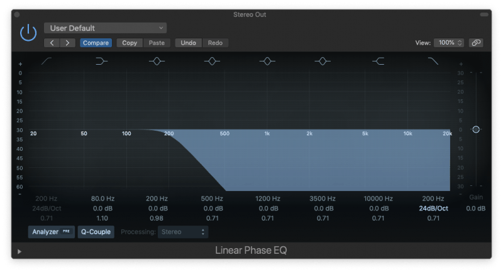Select the 80.0 Hz frequency field
Viewport: 503px width, 272px height.
pos(102,199)
